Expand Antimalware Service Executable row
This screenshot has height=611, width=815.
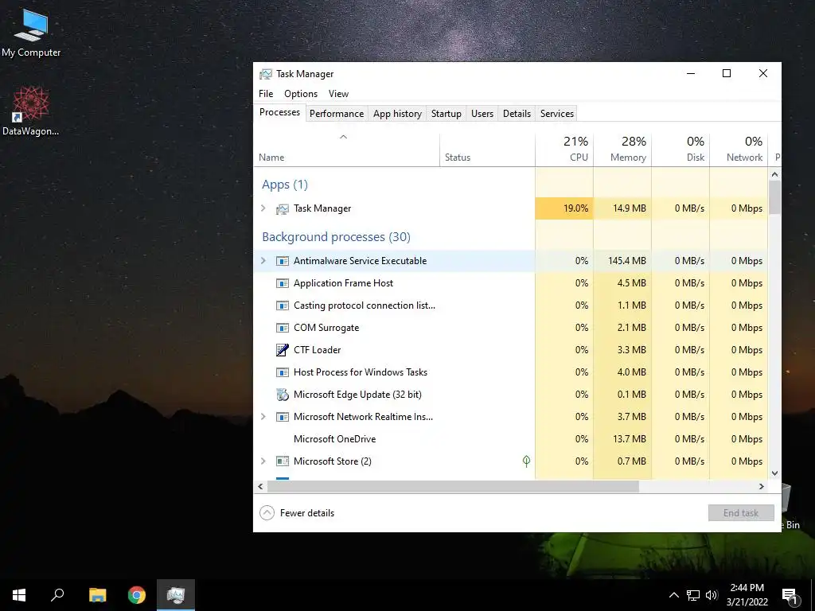pyautogui.click(x=263, y=261)
